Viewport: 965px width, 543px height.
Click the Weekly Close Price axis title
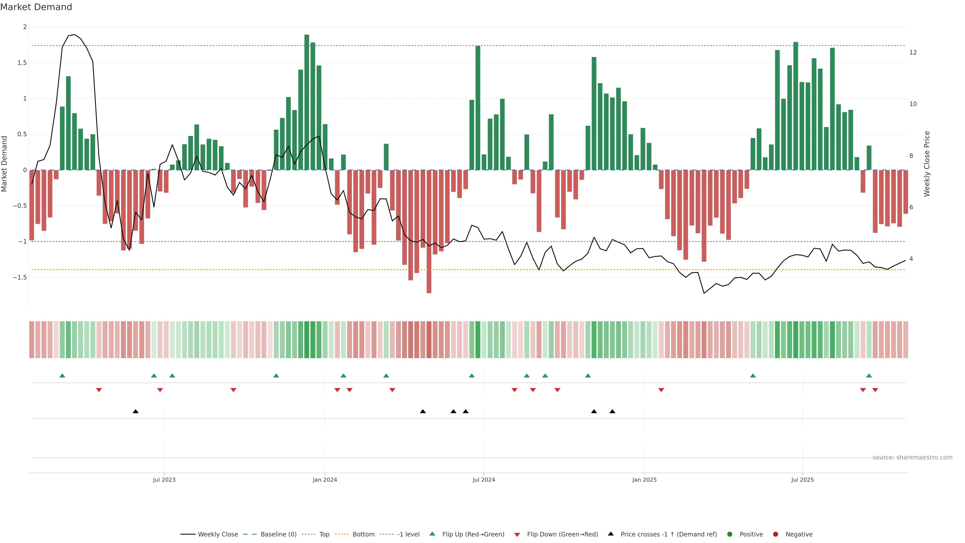click(x=927, y=164)
